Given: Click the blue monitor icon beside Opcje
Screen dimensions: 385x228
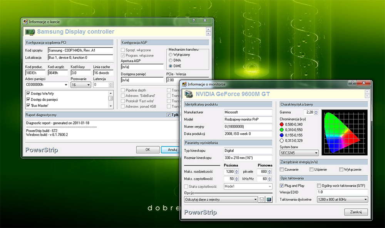Looking at the screenshot, I should (269, 199).
